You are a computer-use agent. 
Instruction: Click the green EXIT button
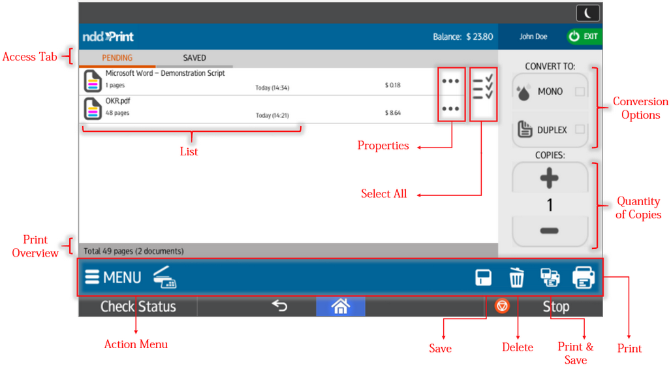pyautogui.click(x=584, y=37)
